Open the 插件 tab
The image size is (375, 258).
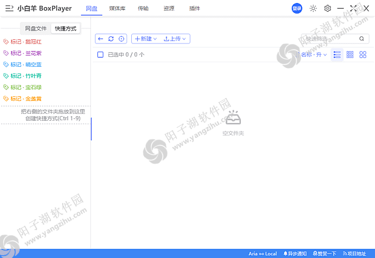point(195,9)
